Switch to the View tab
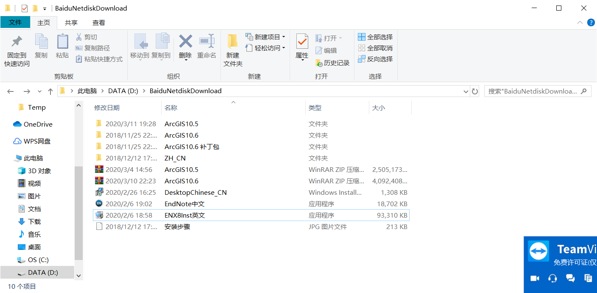This screenshot has width=597, height=293. point(99,22)
